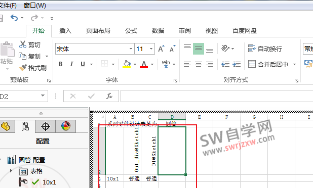Image resolution: width=313 pixels, height=188 pixels.
Task: Expand fill color dropdown arrow
Action: (135, 64)
